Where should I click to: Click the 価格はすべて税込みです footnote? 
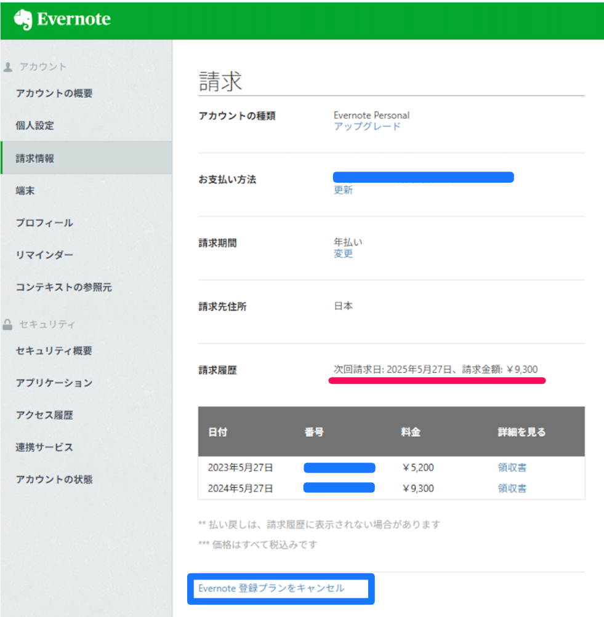[258, 544]
